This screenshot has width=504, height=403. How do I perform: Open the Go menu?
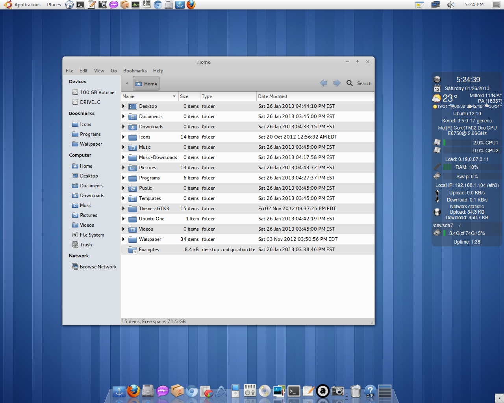(114, 71)
